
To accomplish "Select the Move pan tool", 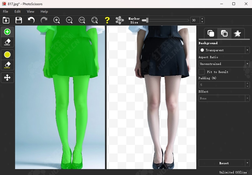I will point(7,78).
